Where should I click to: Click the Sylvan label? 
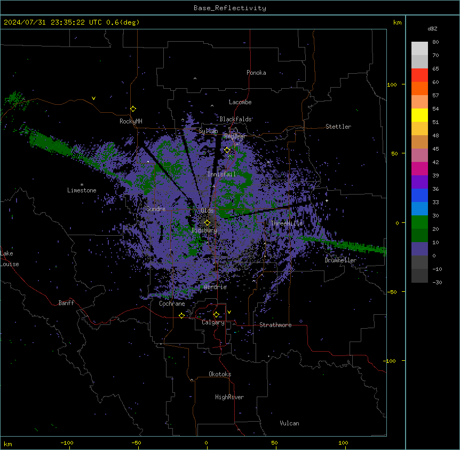click(x=208, y=131)
